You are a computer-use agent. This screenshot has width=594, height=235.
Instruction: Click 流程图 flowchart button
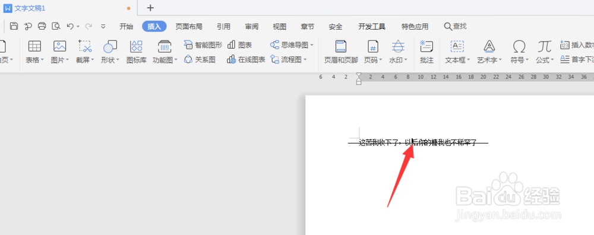coord(286,59)
